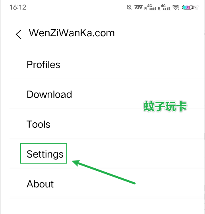Tap the back arrow beside WenZiWanKa.com
The height and width of the screenshot is (214, 205).
(x=19, y=34)
